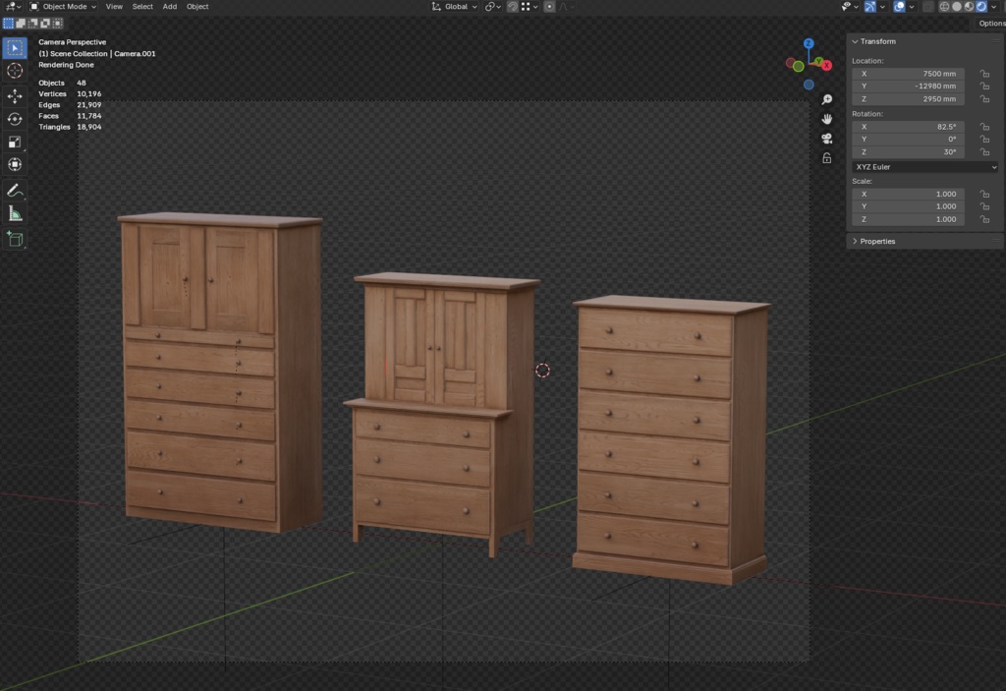Open the XYZ Euler rotation mode dropdown
This screenshot has width=1006, height=691.
[x=924, y=167]
